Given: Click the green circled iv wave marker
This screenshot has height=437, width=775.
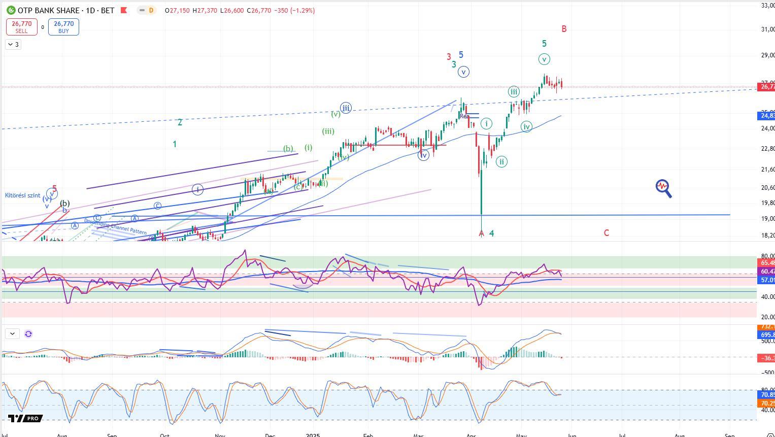Looking at the screenshot, I should [527, 126].
